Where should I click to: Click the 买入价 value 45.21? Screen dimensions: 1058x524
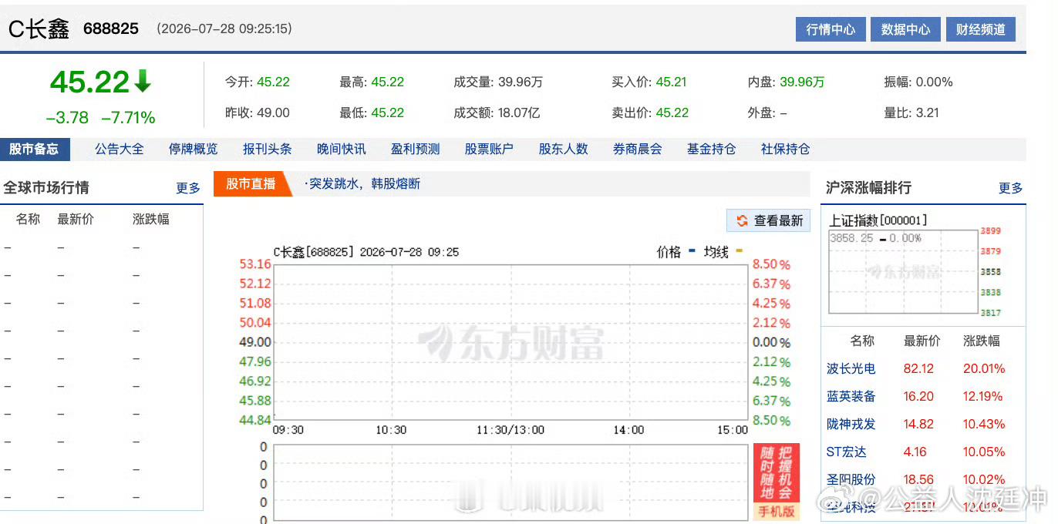tap(672, 82)
